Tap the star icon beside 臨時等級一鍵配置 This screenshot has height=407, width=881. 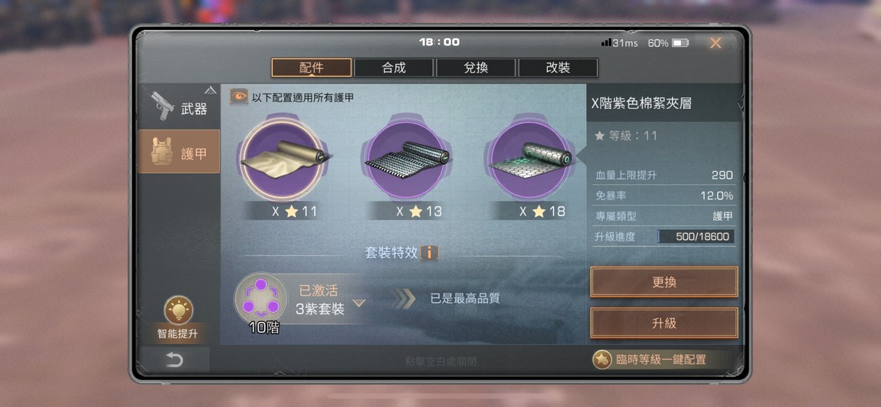pos(601,359)
